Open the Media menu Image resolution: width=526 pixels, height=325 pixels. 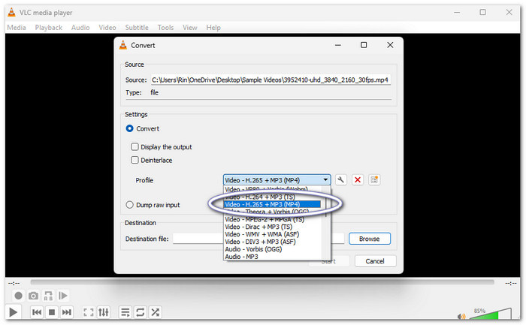click(17, 28)
